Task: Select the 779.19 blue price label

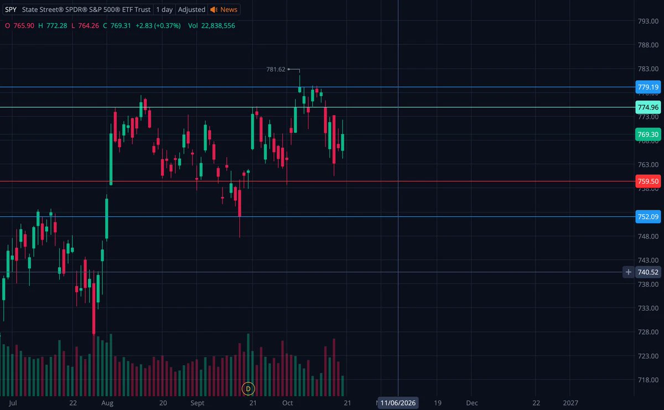Action: 648,87
